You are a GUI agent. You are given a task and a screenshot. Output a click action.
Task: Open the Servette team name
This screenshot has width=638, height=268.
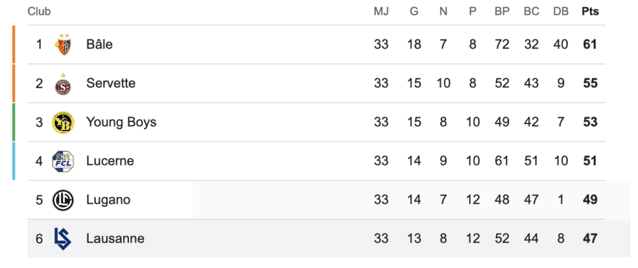(110, 83)
